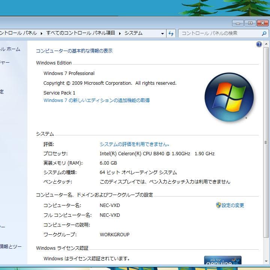Click the NEC-VXD value beside フル コンピューター名

109,215
